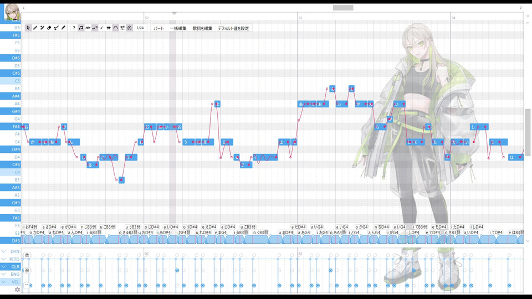Image resolution: width=532 pixels, height=299 pixels.
Task: Toggle the note parameters icon
Action: click(122, 28)
